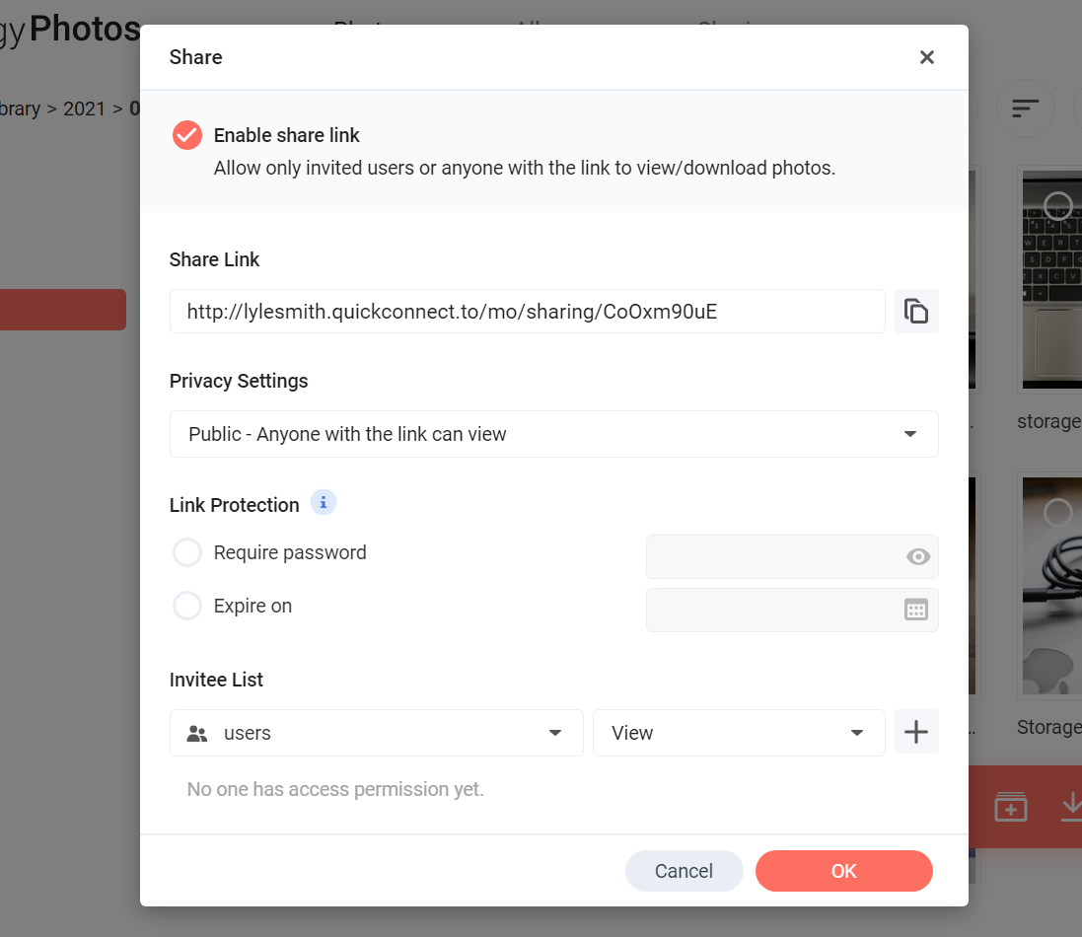Click the download icon in red bar
The height and width of the screenshot is (937, 1082).
1072,807
